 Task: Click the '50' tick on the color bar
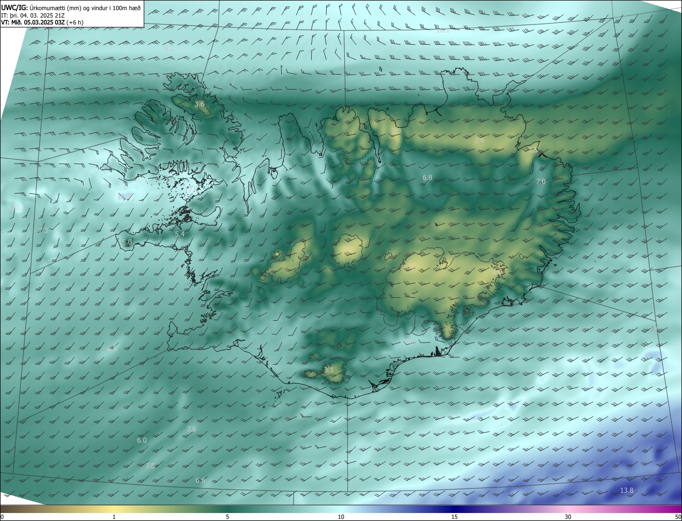coord(678,517)
